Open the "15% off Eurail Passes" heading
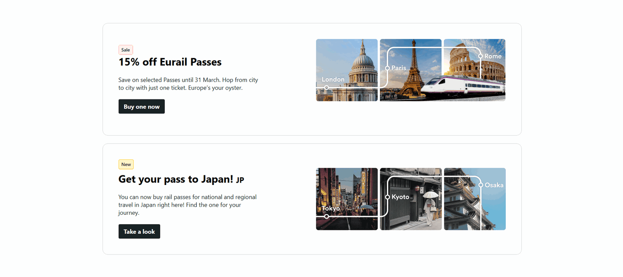The image size is (623, 277). pos(170,62)
